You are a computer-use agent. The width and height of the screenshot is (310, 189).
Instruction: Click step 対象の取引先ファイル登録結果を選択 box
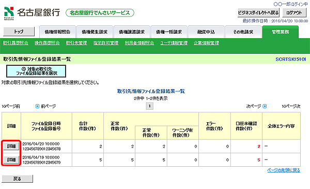coord(36,71)
